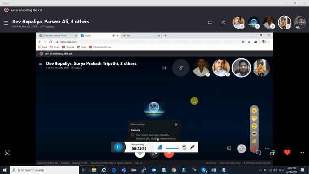
Task: Toggle the webcam in the recorder bar
Action: click(184, 147)
